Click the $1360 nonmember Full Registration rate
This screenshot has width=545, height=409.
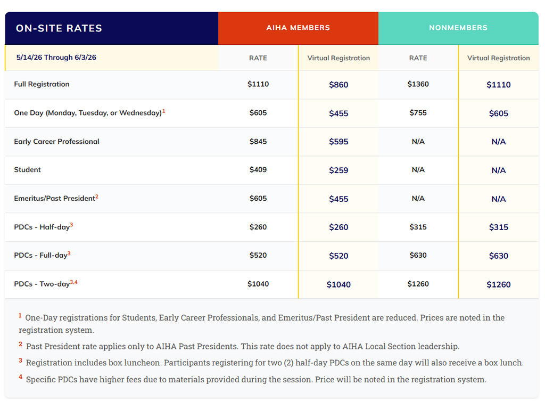pos(418,84)
